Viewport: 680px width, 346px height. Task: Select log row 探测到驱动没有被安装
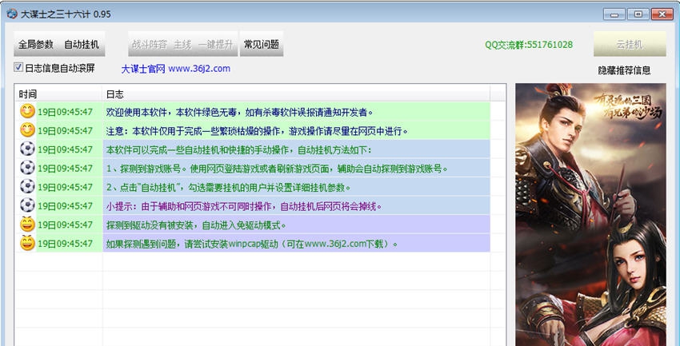click(252, 225)
